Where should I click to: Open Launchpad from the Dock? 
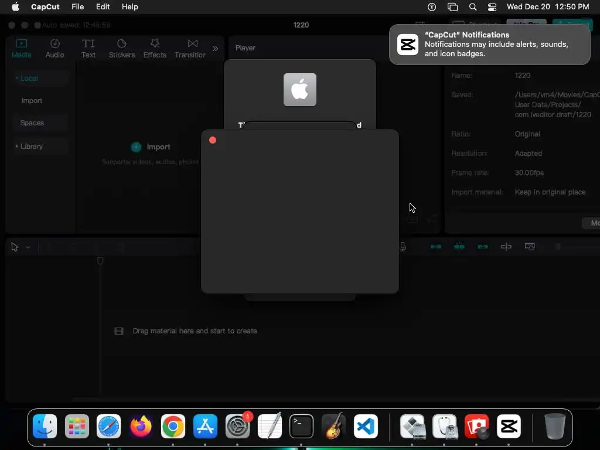(x=77, y=426)
